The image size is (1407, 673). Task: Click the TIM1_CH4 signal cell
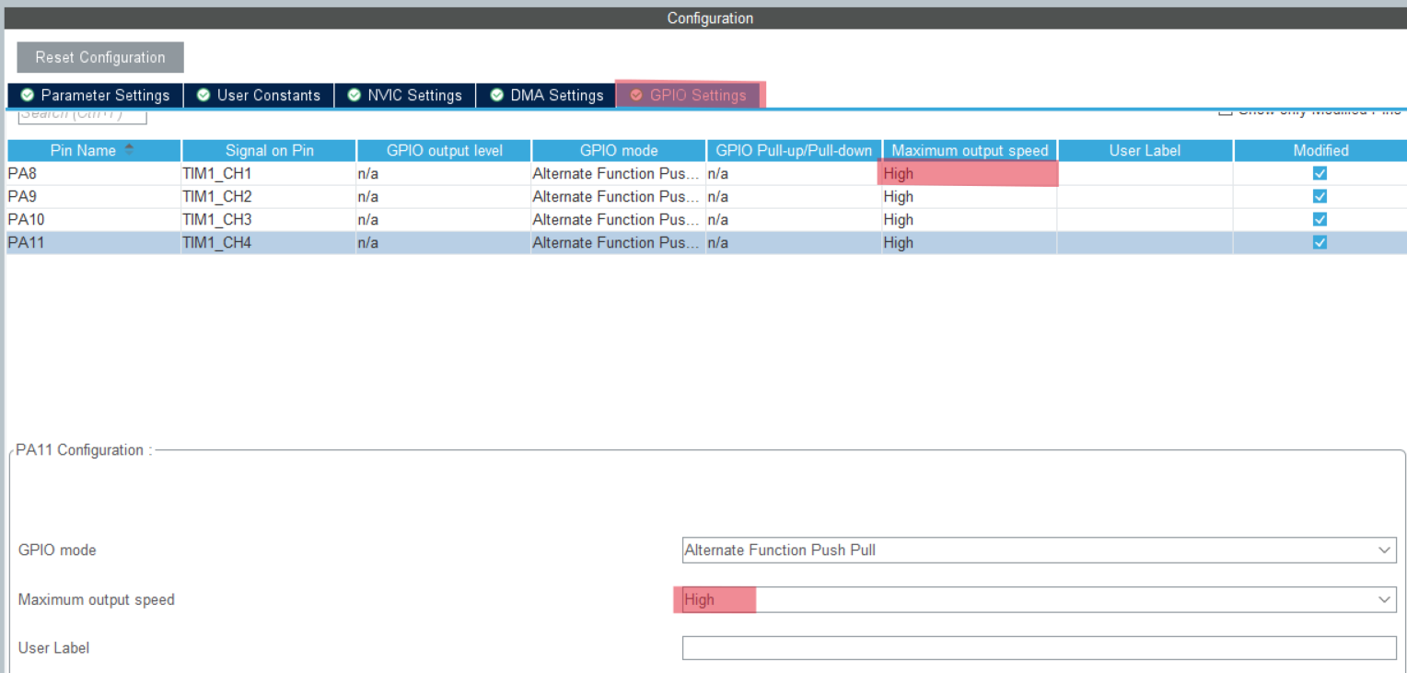point(269,242)
